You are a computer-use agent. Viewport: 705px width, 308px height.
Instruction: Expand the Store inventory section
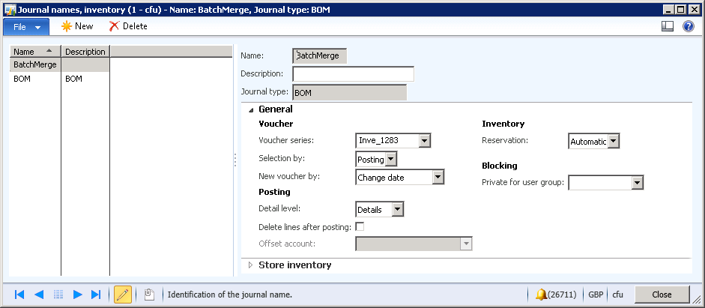pyautogui.click(x=250, y=265)
